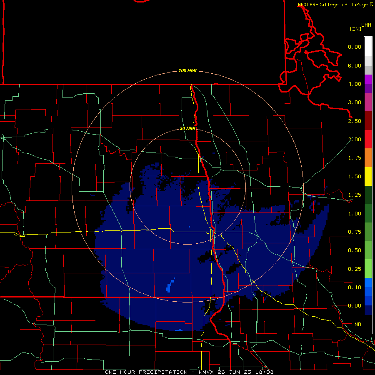The image size is (375, 375).
Task: Click the NEXLAB-College of DuPage watermark text
Action: pos(333,5)
